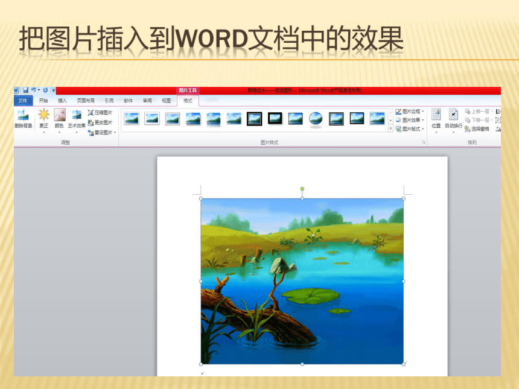Apply the fifth picture style, reflected rounded rectangle
Screen dimensions: 519x389
tap(214, 119)
